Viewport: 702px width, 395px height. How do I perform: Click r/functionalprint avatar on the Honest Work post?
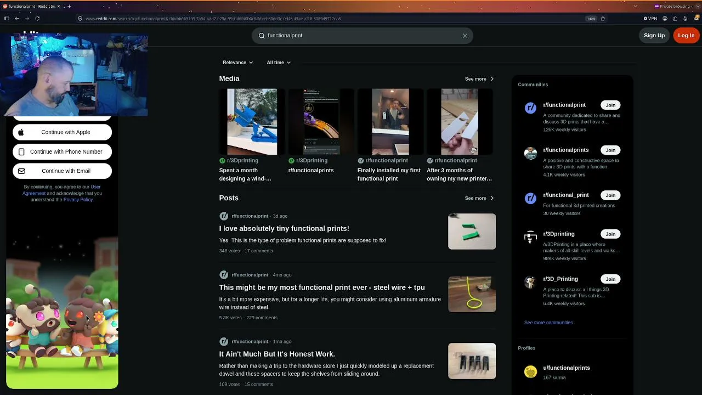point(224,342)
